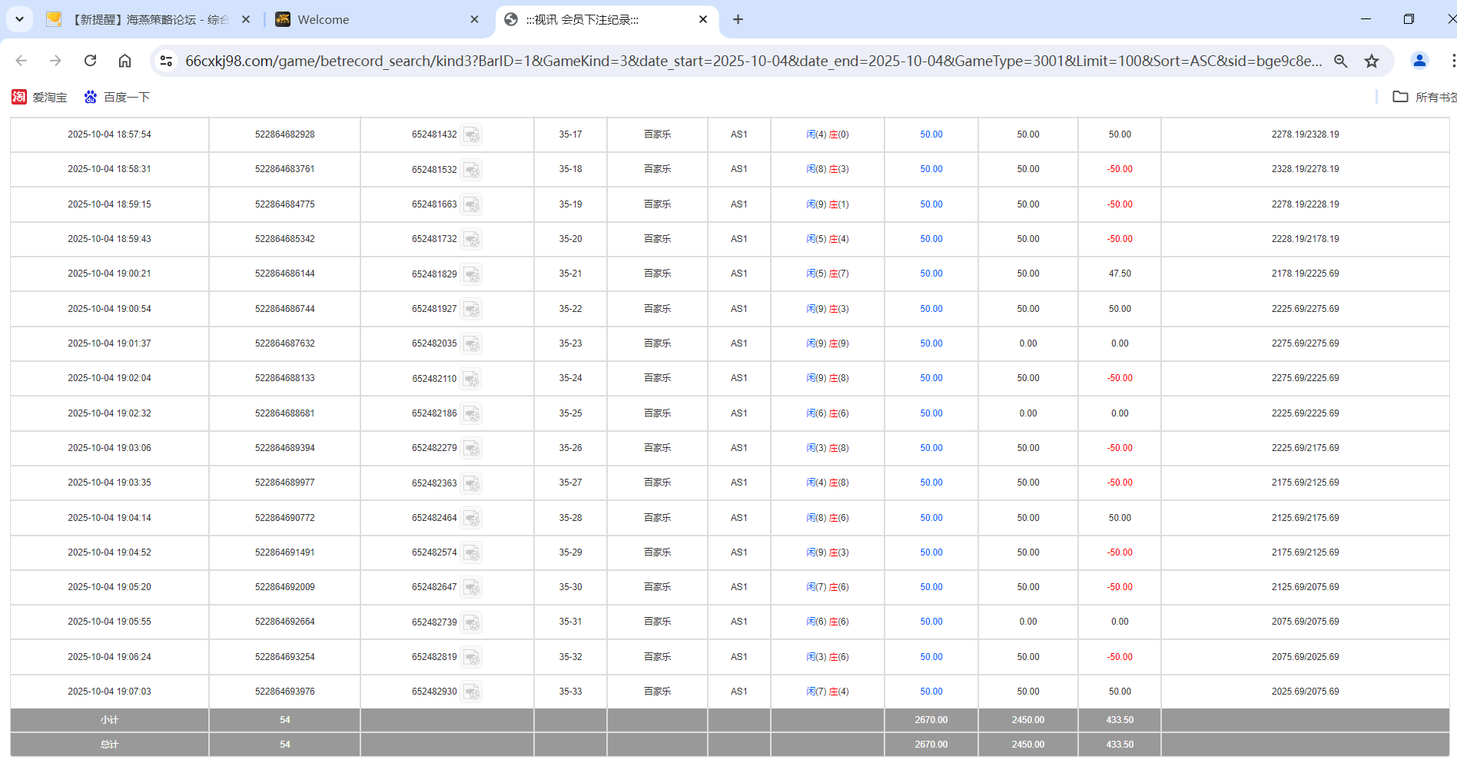
Task: Open the 爱淘宝 bookmark icon
Action: coord(19,97)
